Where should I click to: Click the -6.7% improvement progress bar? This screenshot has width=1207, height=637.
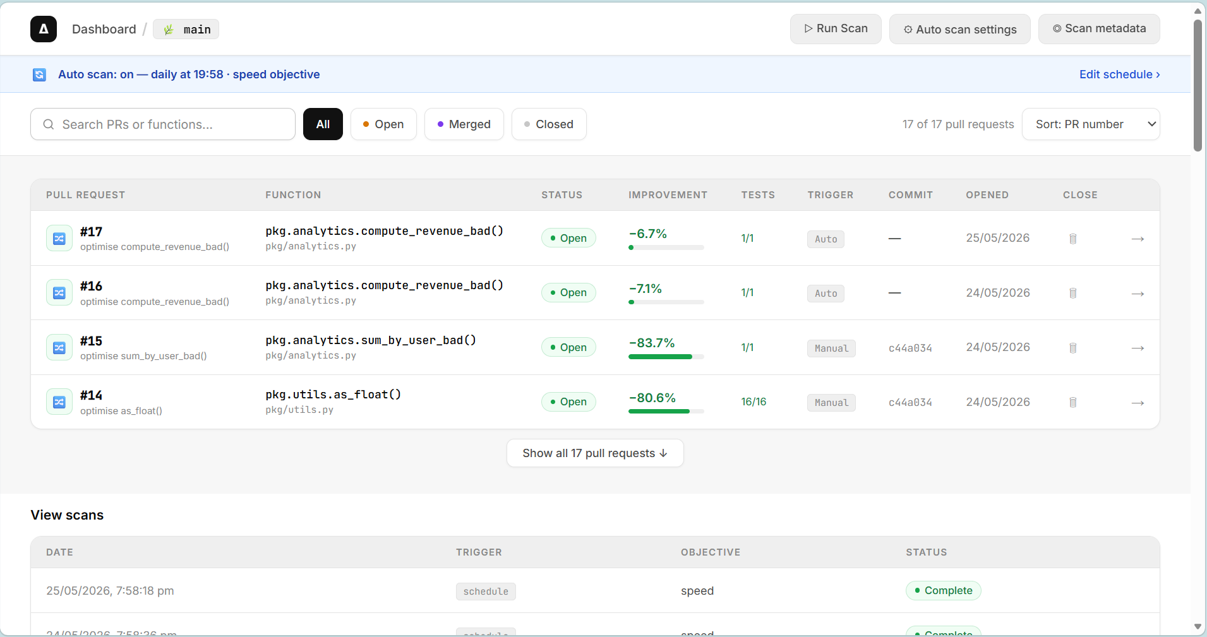pos(666,247)
